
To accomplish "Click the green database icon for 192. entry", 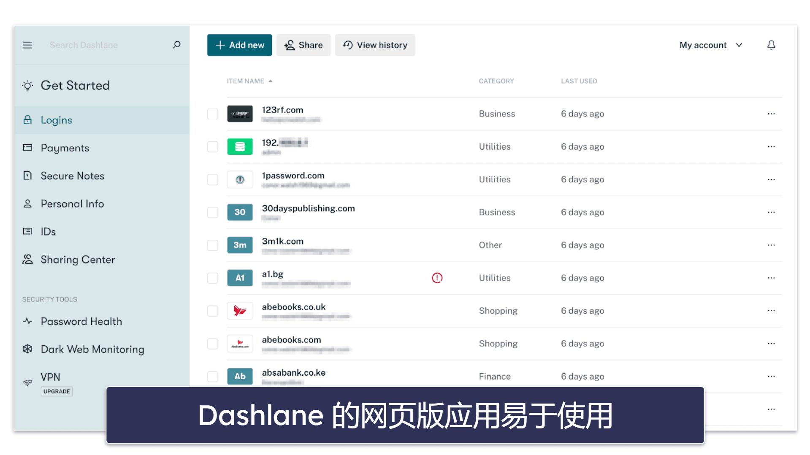I will [x=240, y=147].
